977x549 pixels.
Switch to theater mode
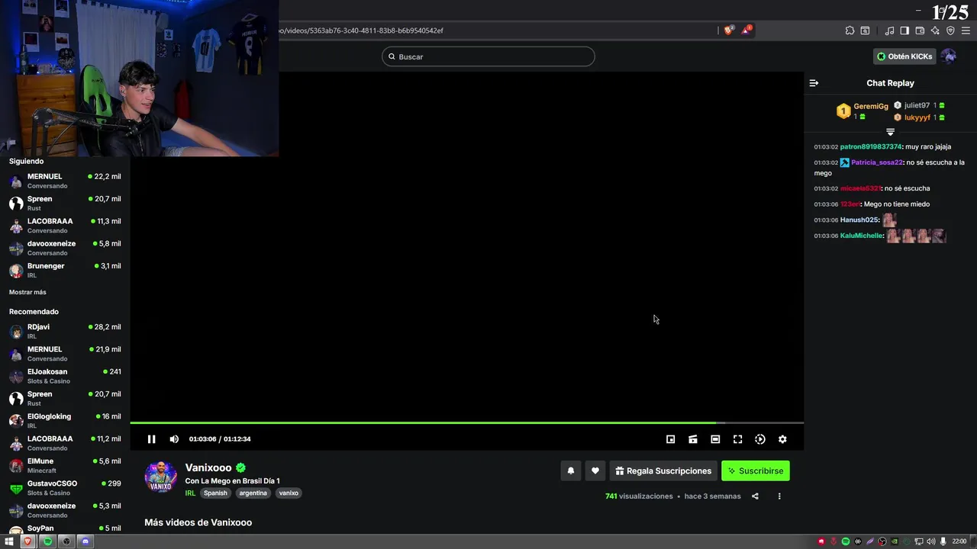click(x=715, y=439)
